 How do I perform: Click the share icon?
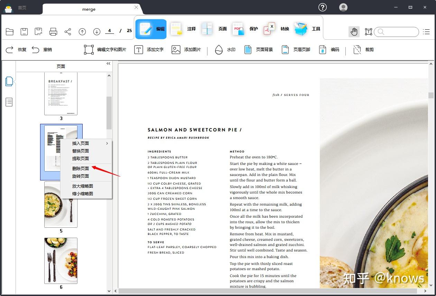click(x=68, y=32)
